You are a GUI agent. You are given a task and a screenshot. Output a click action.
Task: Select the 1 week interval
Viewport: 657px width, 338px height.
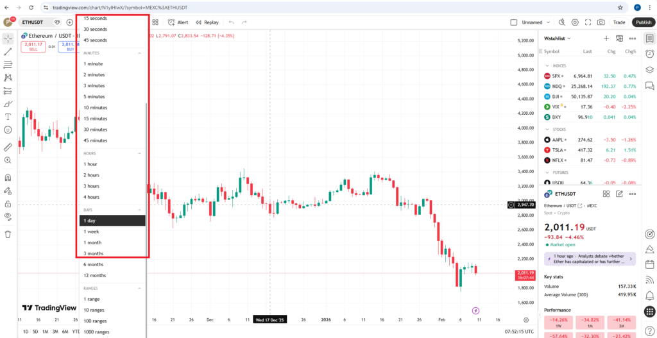tap(91, 232)
